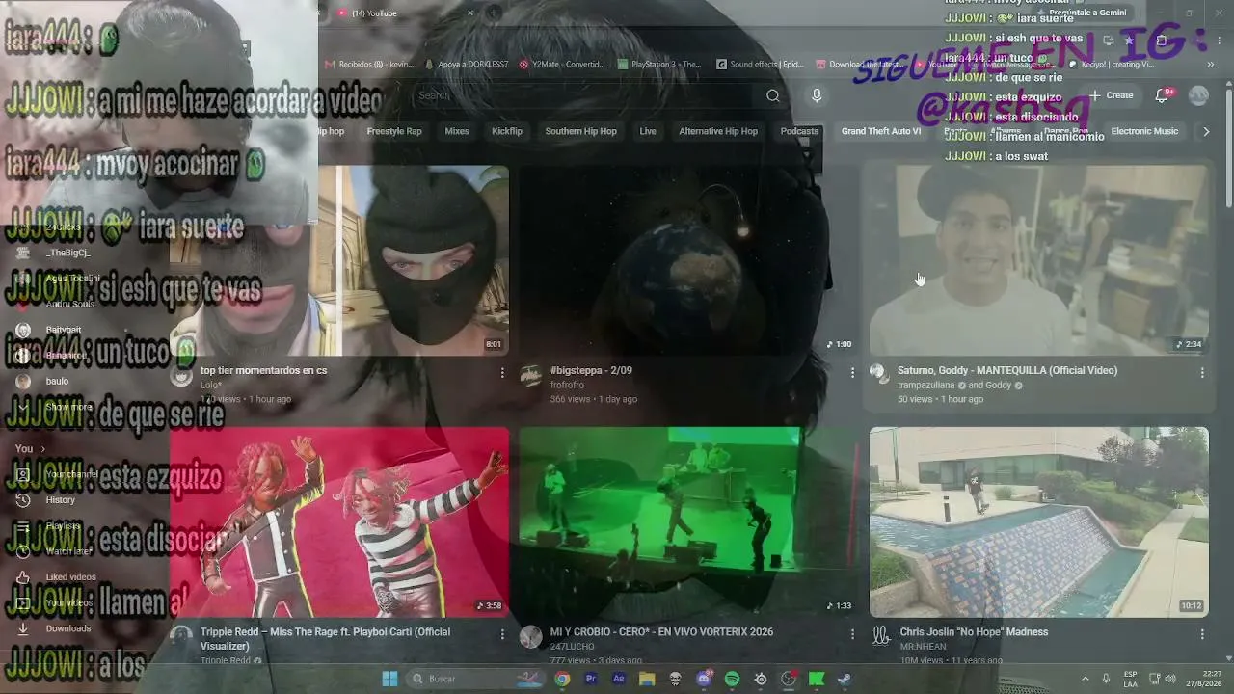
Task: Start voice search with the microphone icon
Action: (x=817, y=95)
